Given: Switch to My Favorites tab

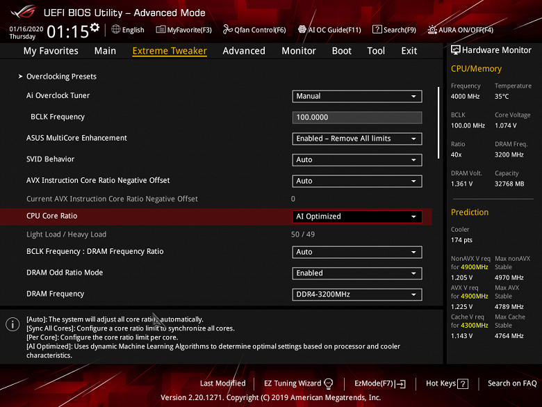Looking at the screenshot, I should [51, 51].
